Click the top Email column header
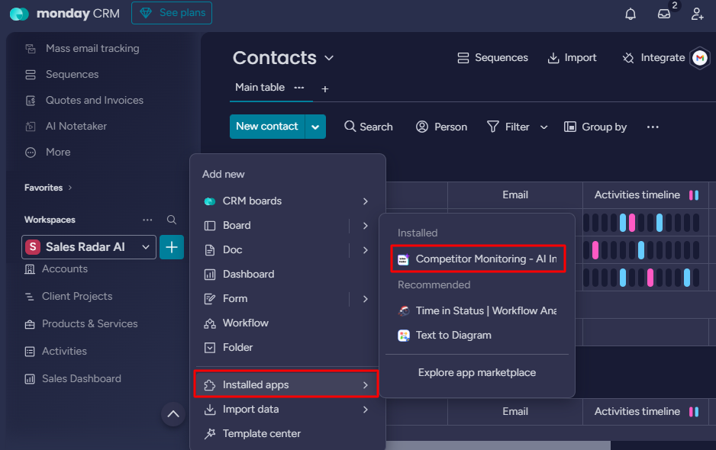 coord(515,195)
